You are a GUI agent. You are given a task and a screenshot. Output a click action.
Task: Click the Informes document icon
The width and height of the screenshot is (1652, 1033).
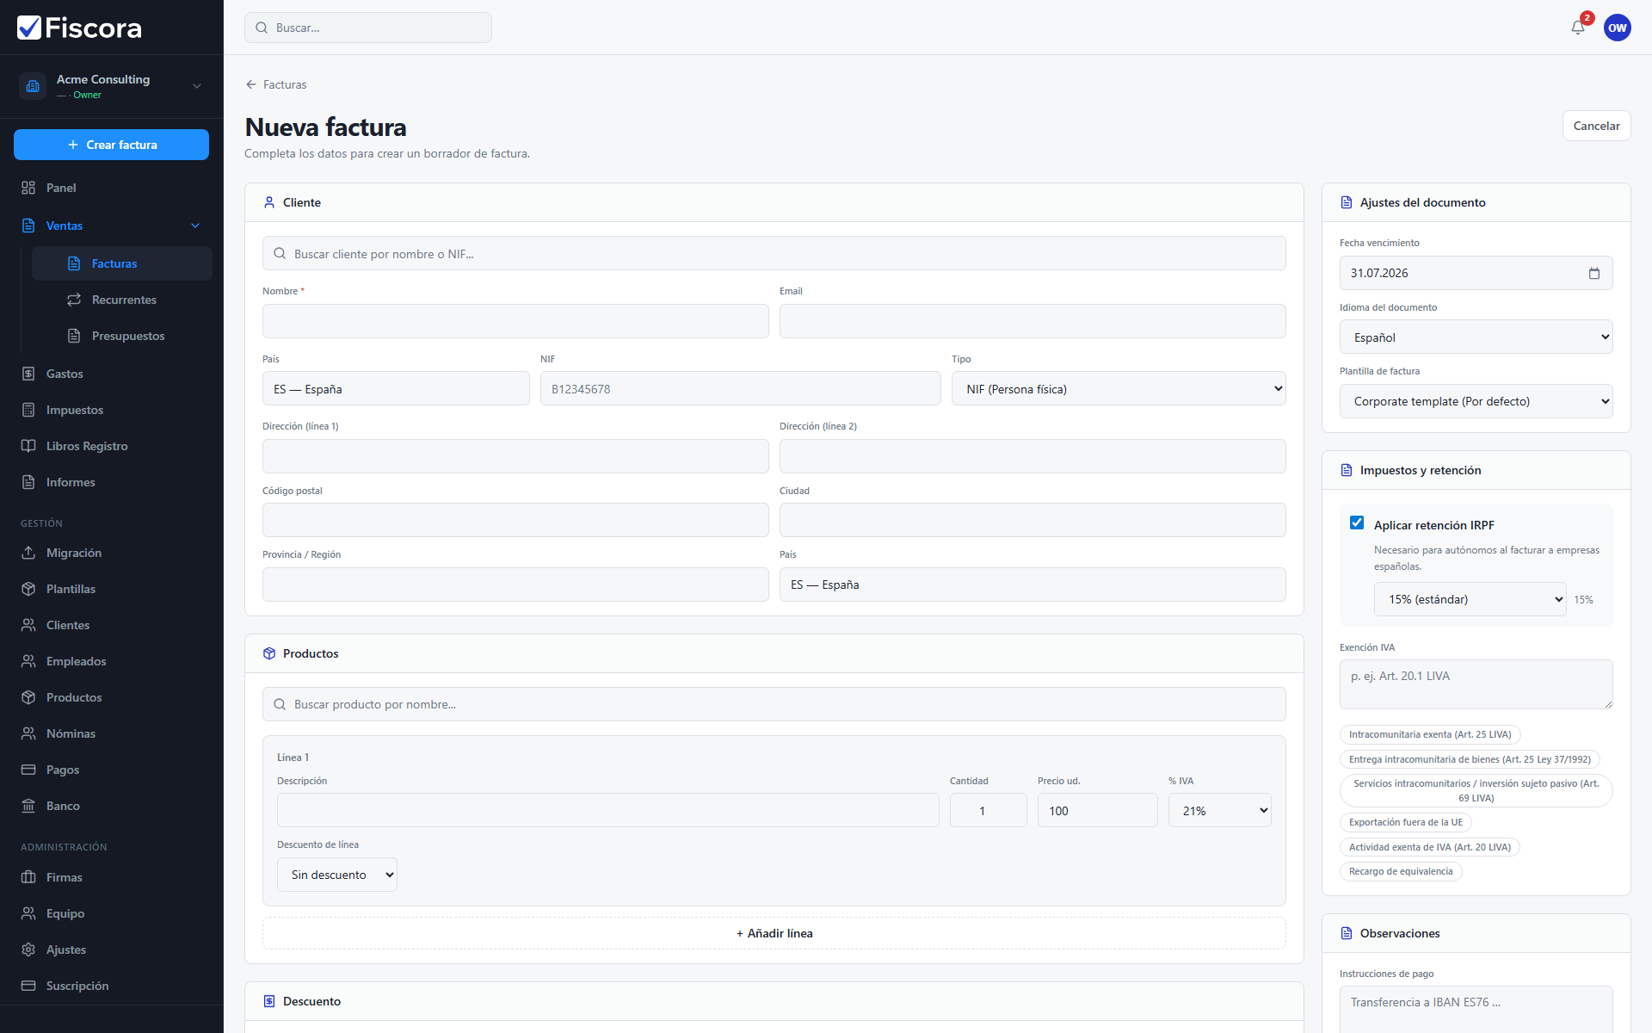point(28,482)
